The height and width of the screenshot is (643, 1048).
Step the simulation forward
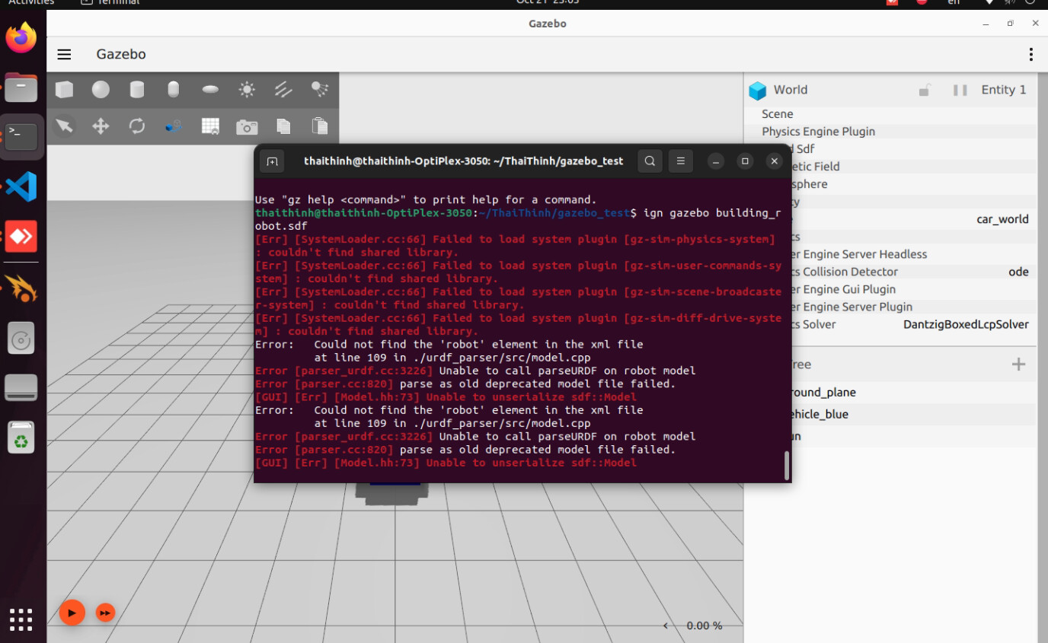coord(105,613)
